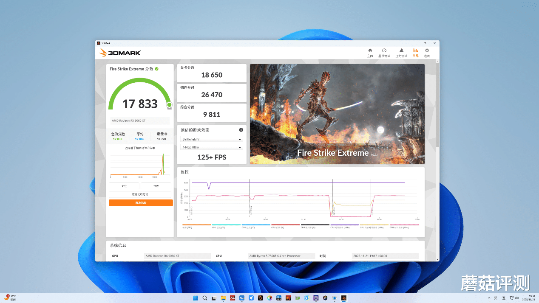Click the best score 18 728
The image size is (539, 303).
click(162, 139)
